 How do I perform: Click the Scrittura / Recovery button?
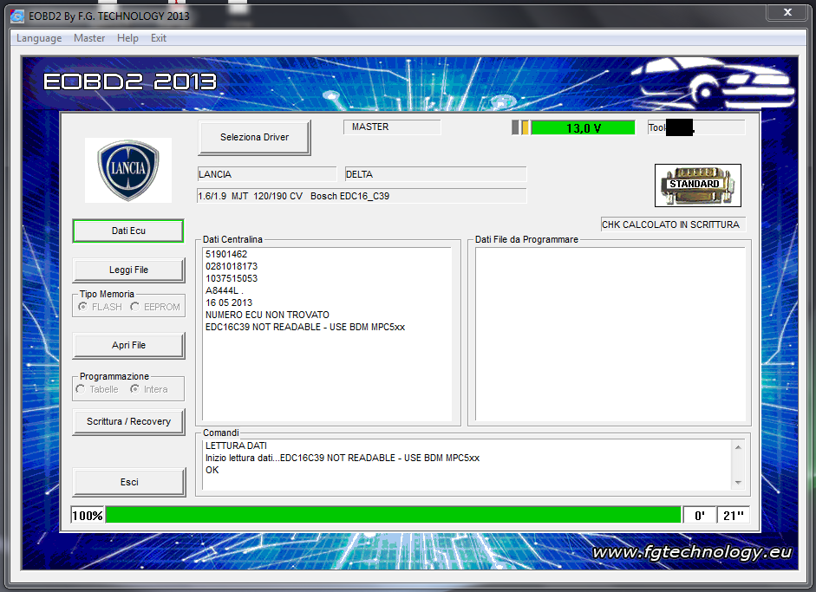(x=128, y=422)
